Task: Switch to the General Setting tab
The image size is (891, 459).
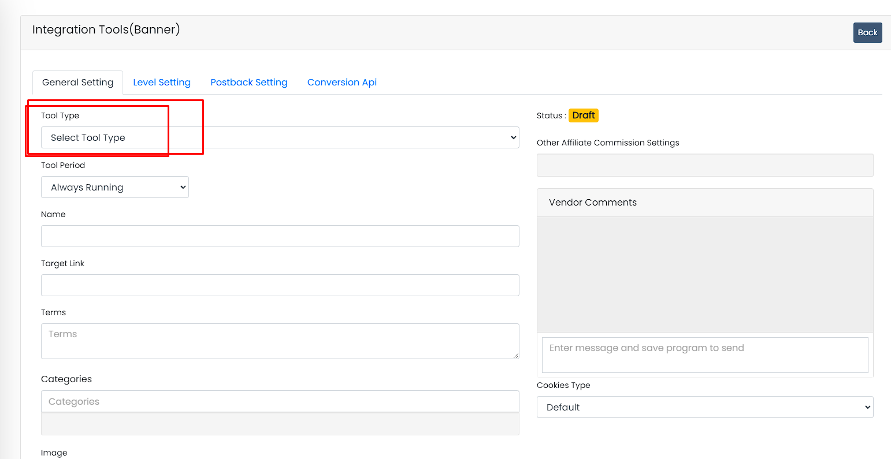Action: pos(77,83)
